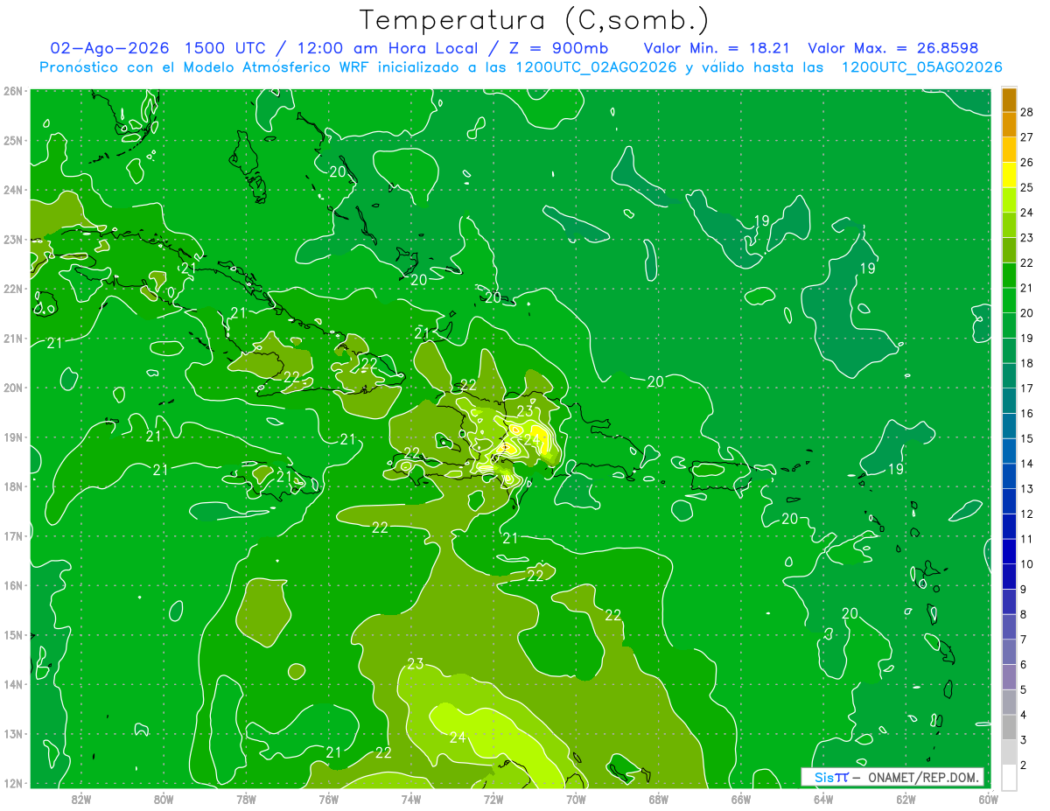Click the "74W" longitude axis label
This screenshot has width=1050, height=811.
[x=411, y=799]
